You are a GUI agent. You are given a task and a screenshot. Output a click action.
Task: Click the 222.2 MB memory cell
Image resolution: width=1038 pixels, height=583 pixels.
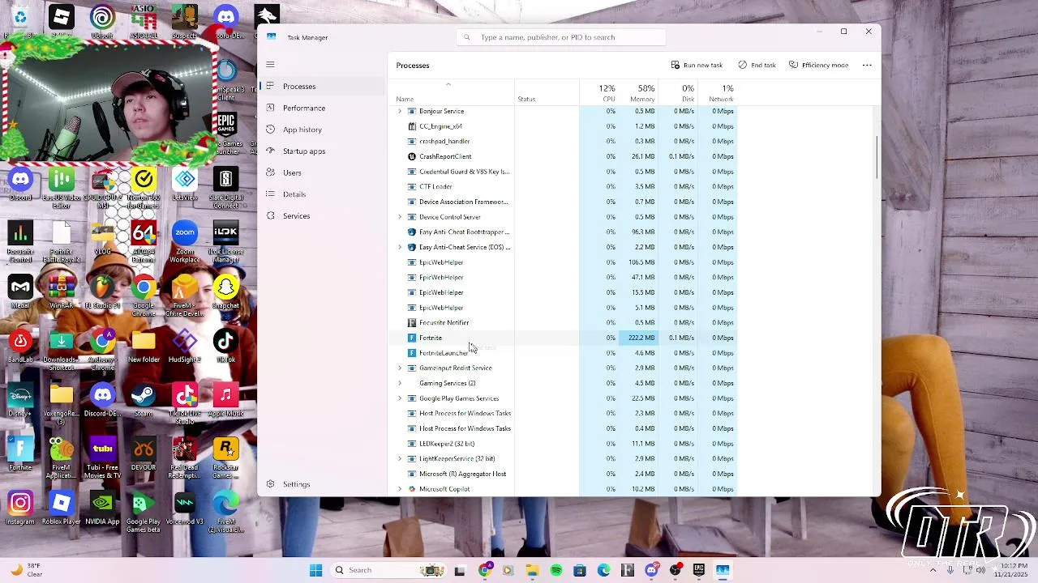[x=639, y=338]
